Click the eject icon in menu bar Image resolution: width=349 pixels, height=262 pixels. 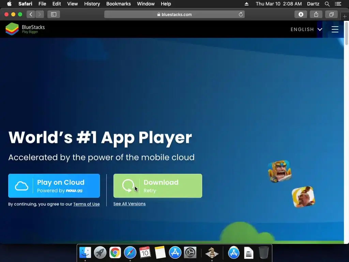point(246,4)
